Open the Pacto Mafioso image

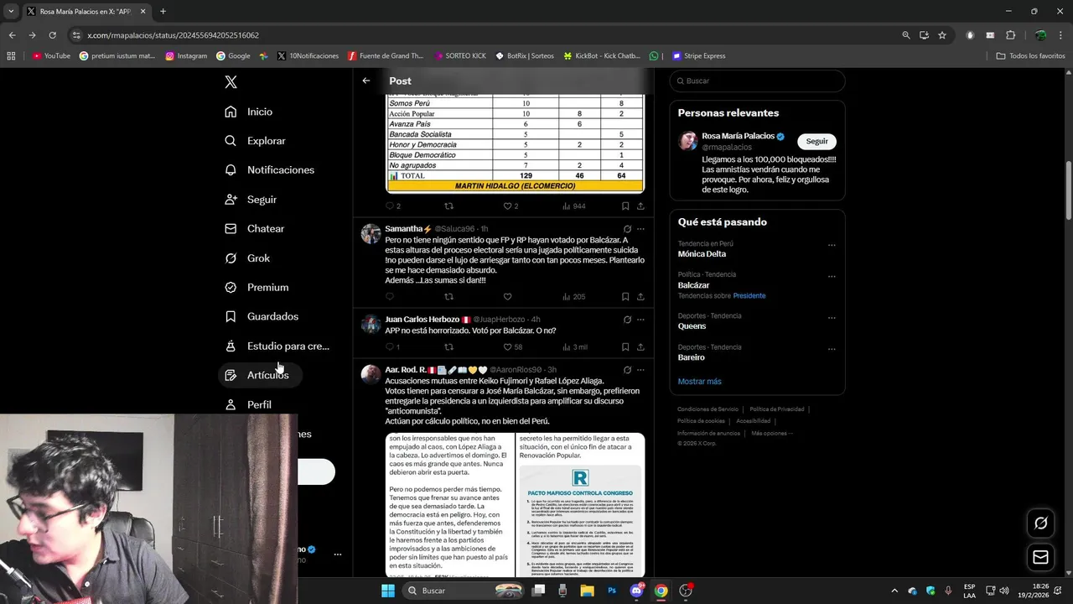click(581, 504)
